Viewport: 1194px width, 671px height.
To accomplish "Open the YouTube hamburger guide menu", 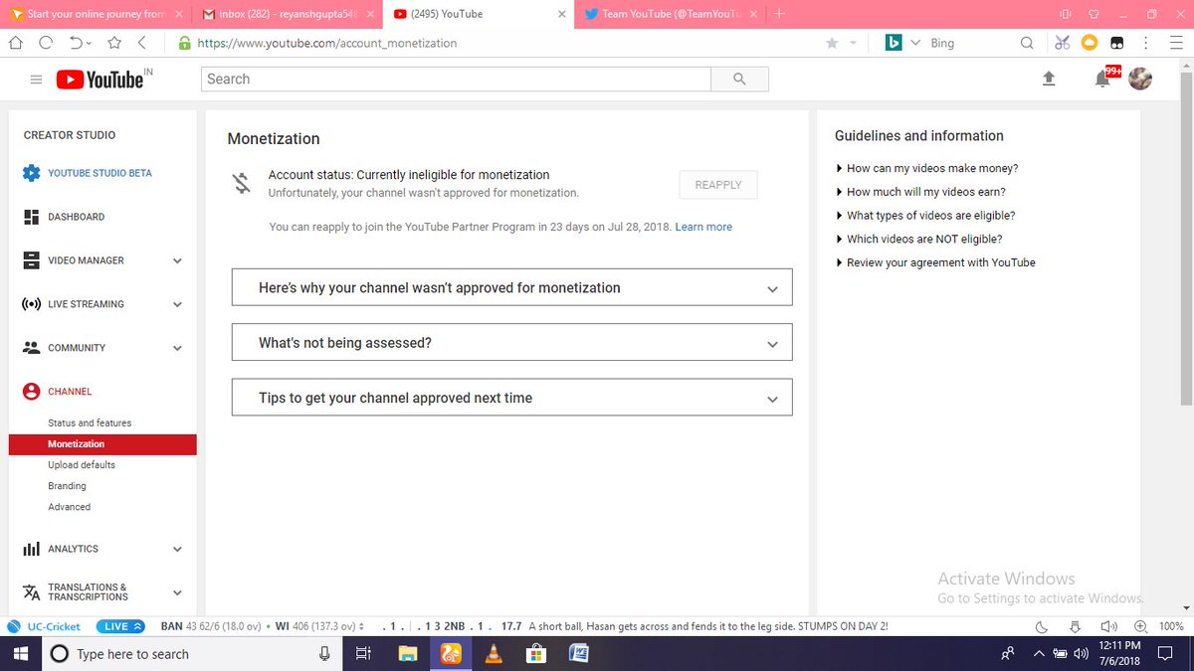I will tap(36, 81).
